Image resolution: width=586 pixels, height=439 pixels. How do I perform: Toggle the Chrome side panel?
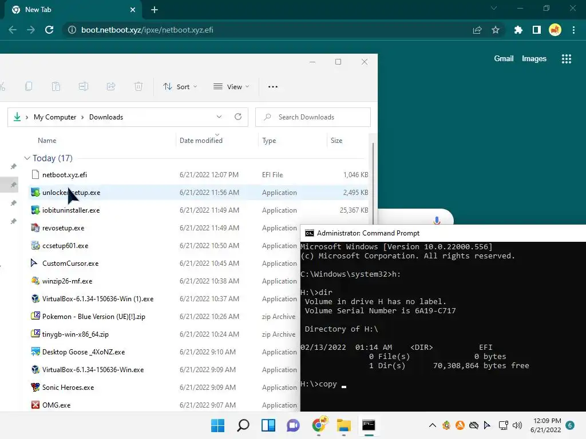click(537, 30)
